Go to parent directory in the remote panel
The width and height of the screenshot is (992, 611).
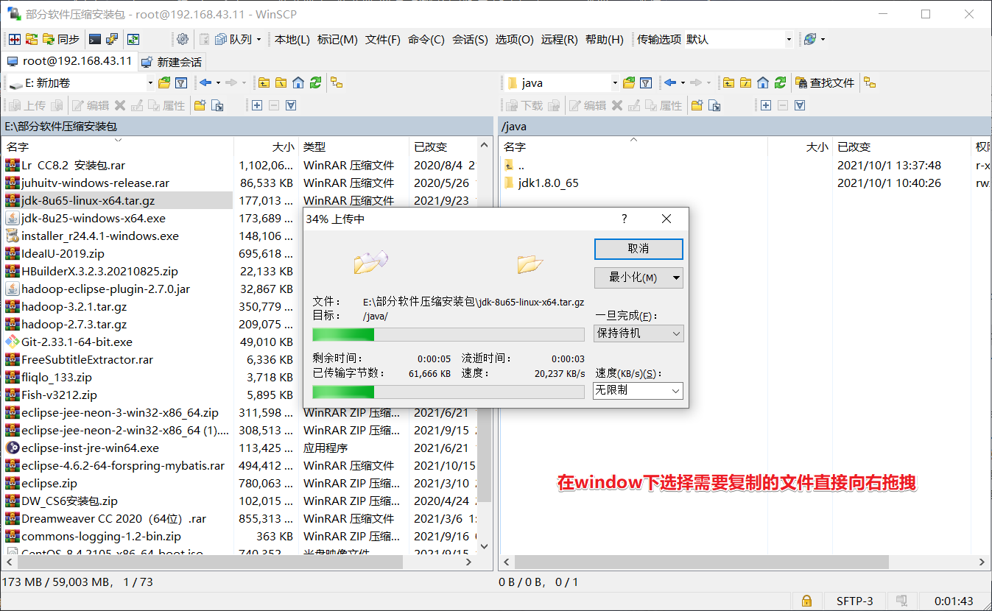tap(727, 83)
